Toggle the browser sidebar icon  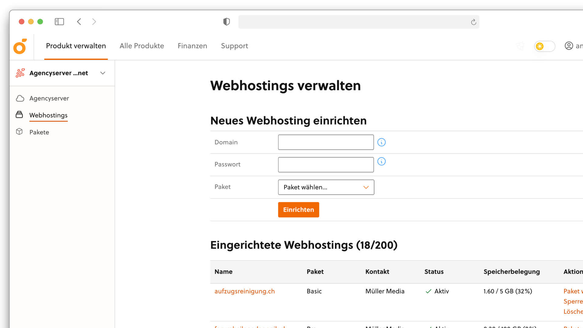tap(59, 22)
